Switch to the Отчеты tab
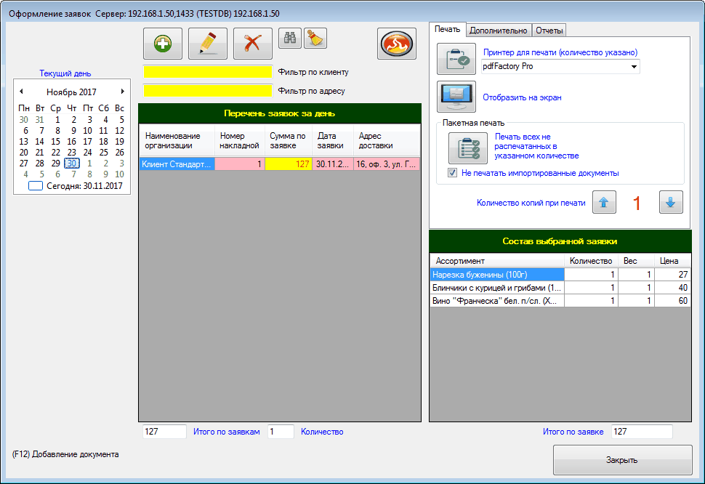The image size is (705, 484). [x=549, y=31]
